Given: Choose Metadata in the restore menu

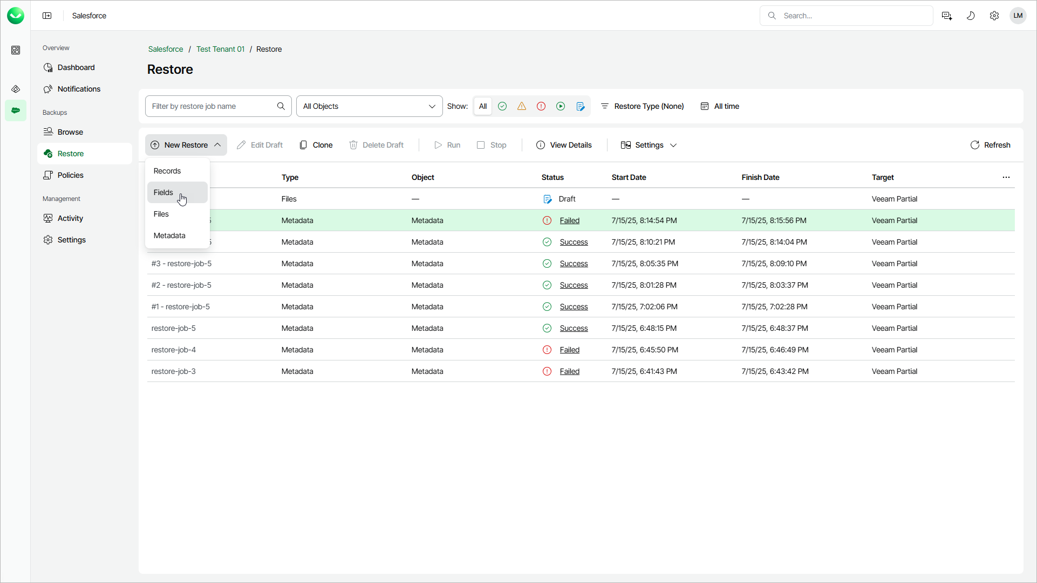Looking at the screenshot, I should coord(169,235).
